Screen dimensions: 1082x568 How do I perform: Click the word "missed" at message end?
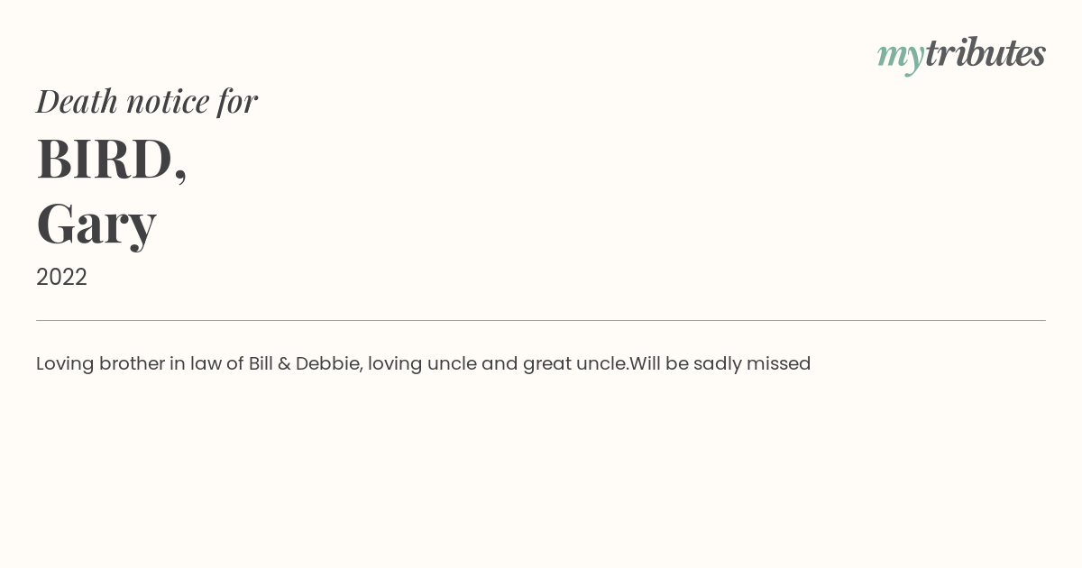[x=779, y=363]
